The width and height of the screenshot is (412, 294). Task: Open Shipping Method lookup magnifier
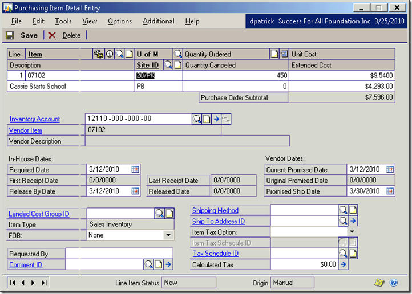click(343, 210)
